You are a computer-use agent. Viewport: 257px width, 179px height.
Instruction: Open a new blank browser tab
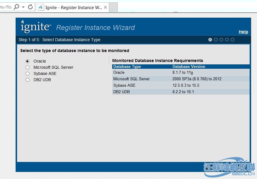[113, 7]
